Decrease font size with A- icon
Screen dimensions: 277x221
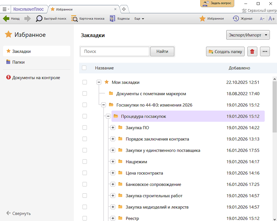click(x=262, y=19)
